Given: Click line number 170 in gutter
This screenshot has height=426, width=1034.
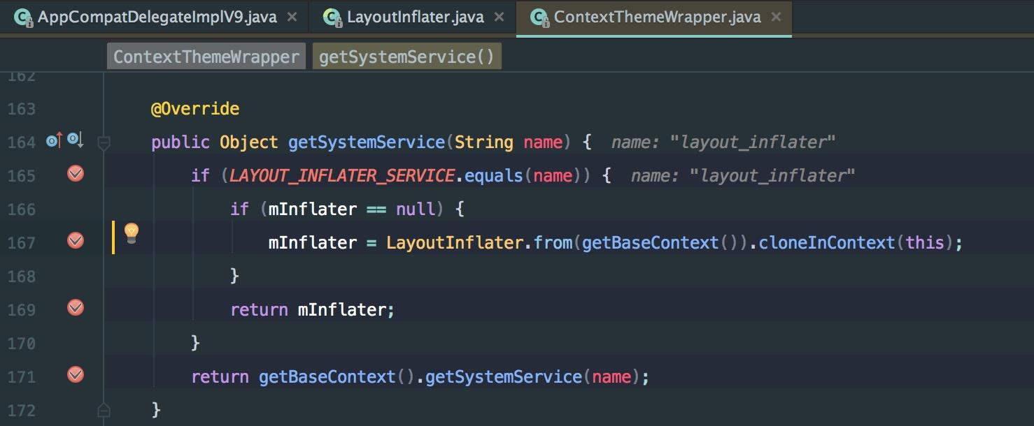Looking at the screenshot, I should pyautogui.click(x=21, y=344).
